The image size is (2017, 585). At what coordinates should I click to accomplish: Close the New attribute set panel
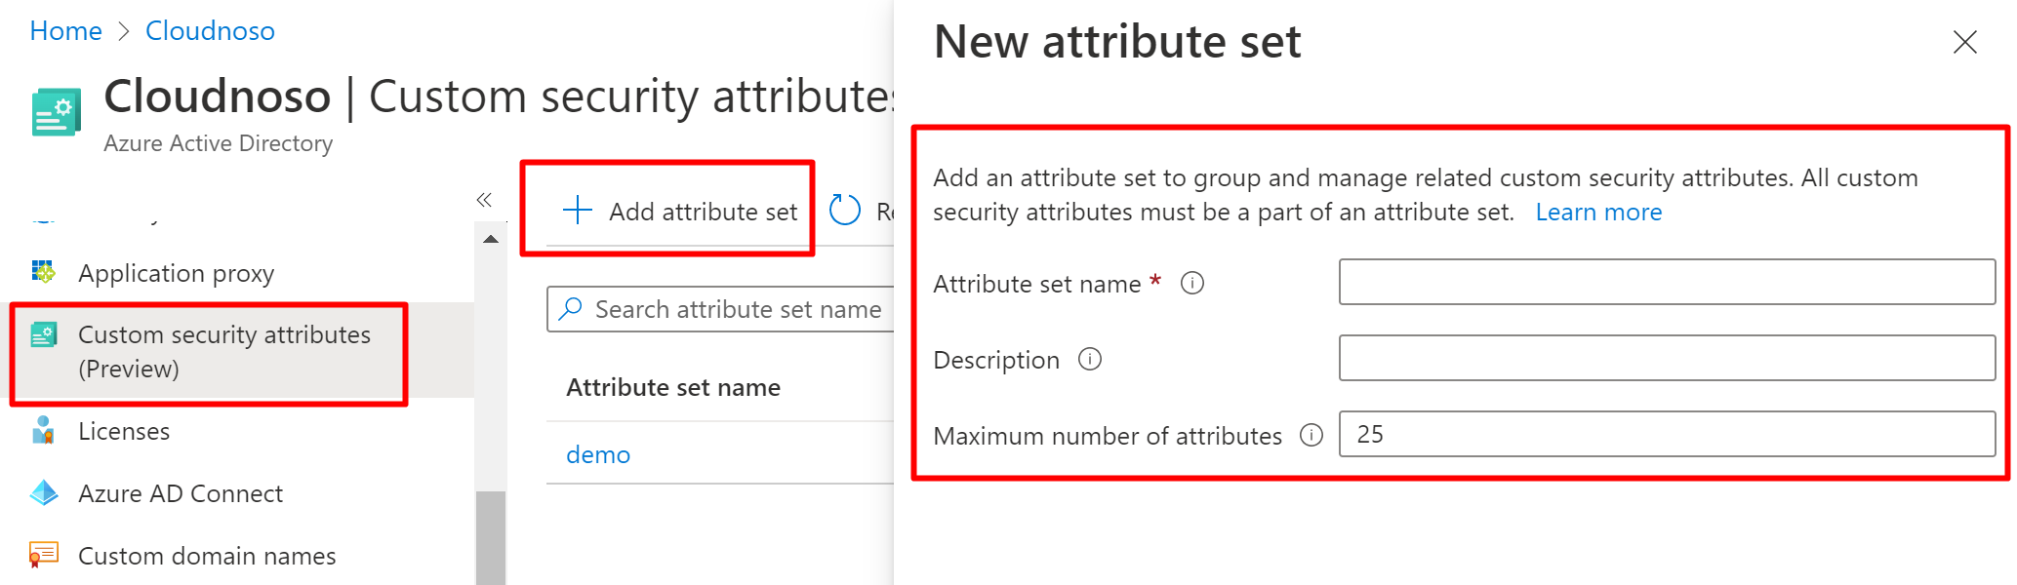[x=1964, y=42]
